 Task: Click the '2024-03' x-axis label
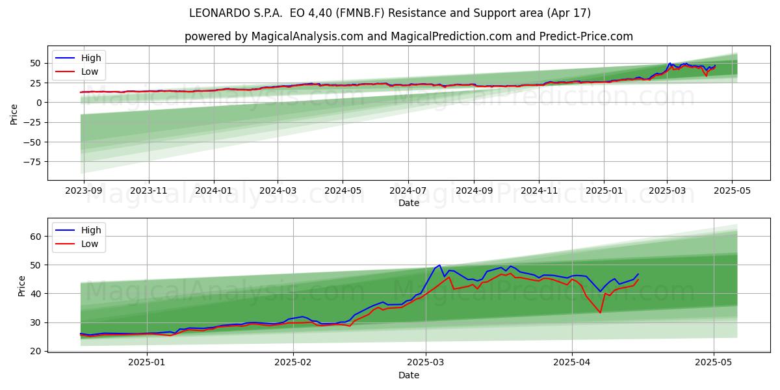[x=278, y=191]
